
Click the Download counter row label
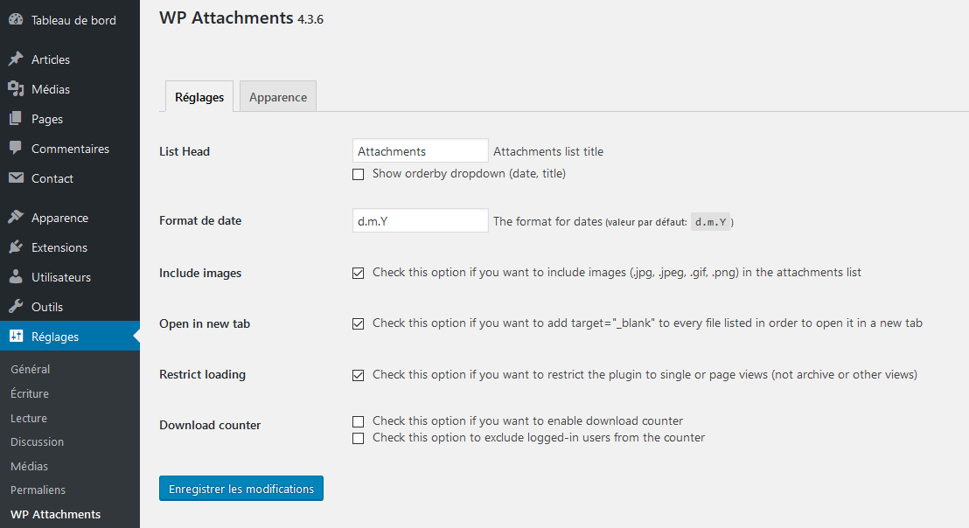pos(210,425)
